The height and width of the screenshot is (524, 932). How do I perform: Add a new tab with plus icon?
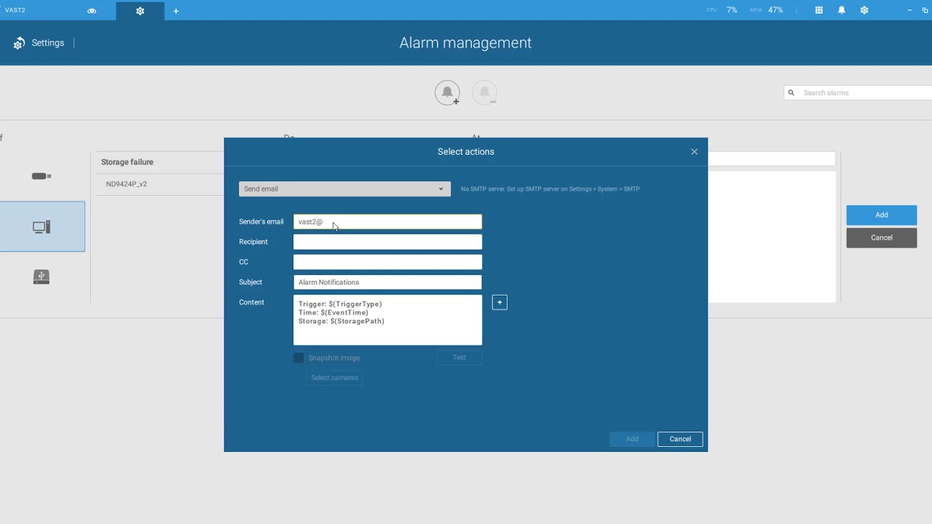[x=175, y=11]
